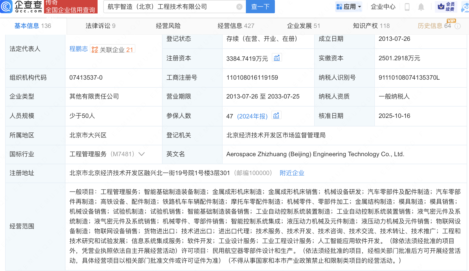This screenshot has height=271, width=469.
Task: Clear the search box text
Action: click(239, 7)
